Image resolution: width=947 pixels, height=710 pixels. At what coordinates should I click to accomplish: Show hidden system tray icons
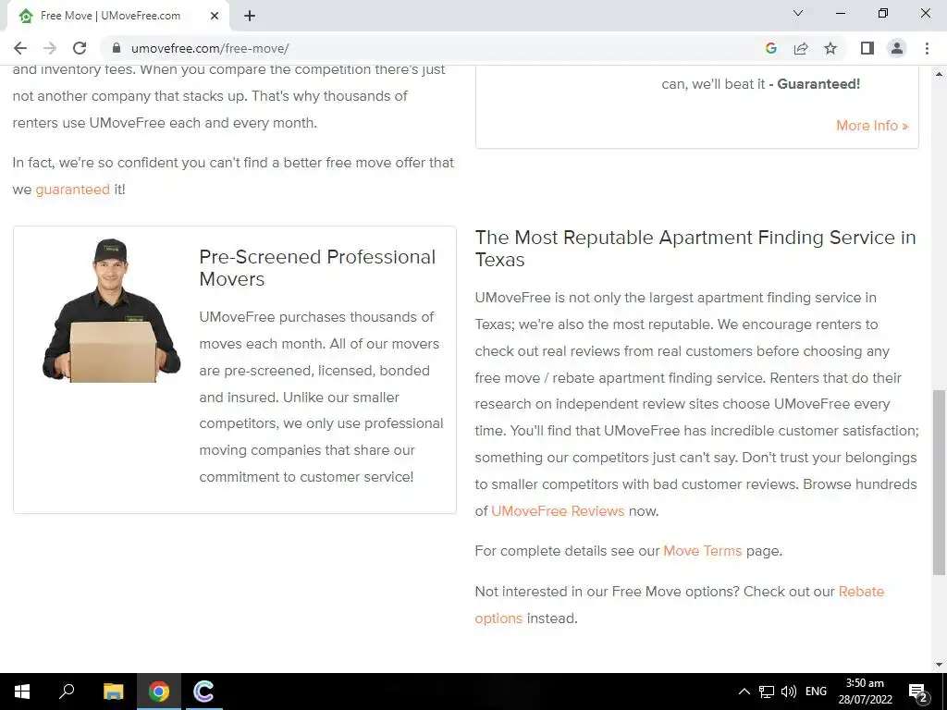(x=744, y=692)
